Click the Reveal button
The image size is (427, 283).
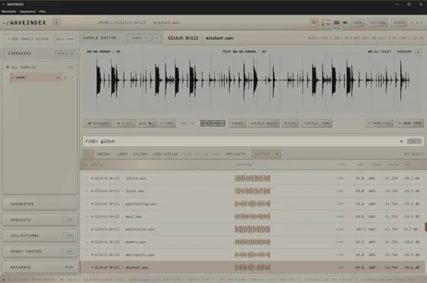pyautogui.click(x=290, y=124)
